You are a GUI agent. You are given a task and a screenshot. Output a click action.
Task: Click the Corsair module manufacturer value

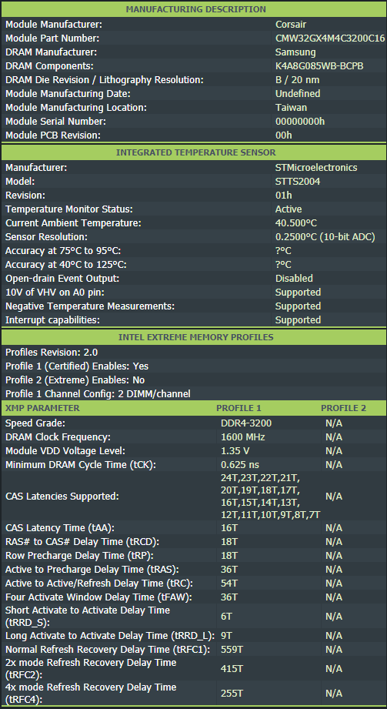pos(291,25)
